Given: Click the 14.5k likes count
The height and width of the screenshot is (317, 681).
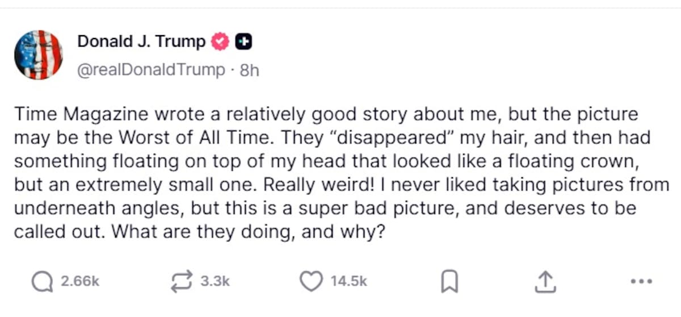Looking at the screenshot, I should point(348,281).
